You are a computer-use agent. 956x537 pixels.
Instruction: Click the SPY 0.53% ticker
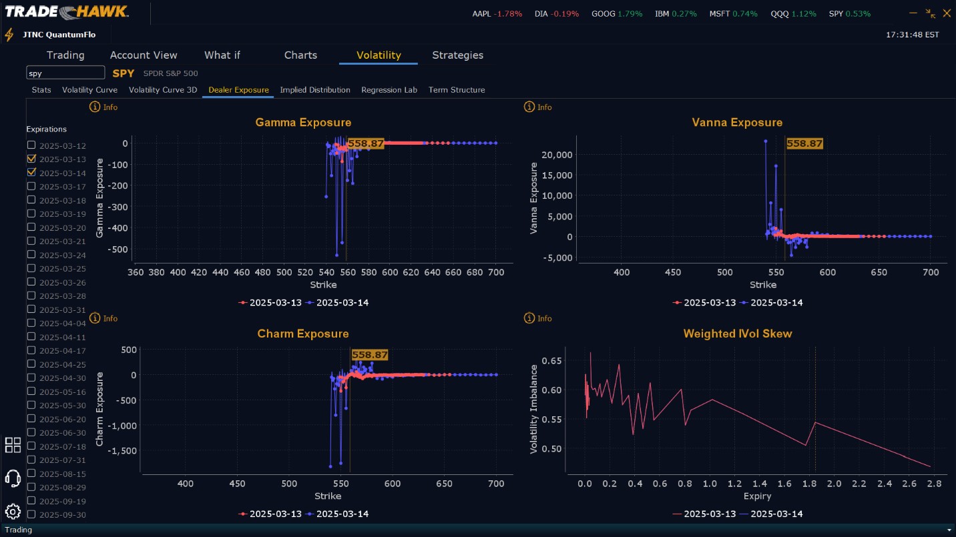850,13
